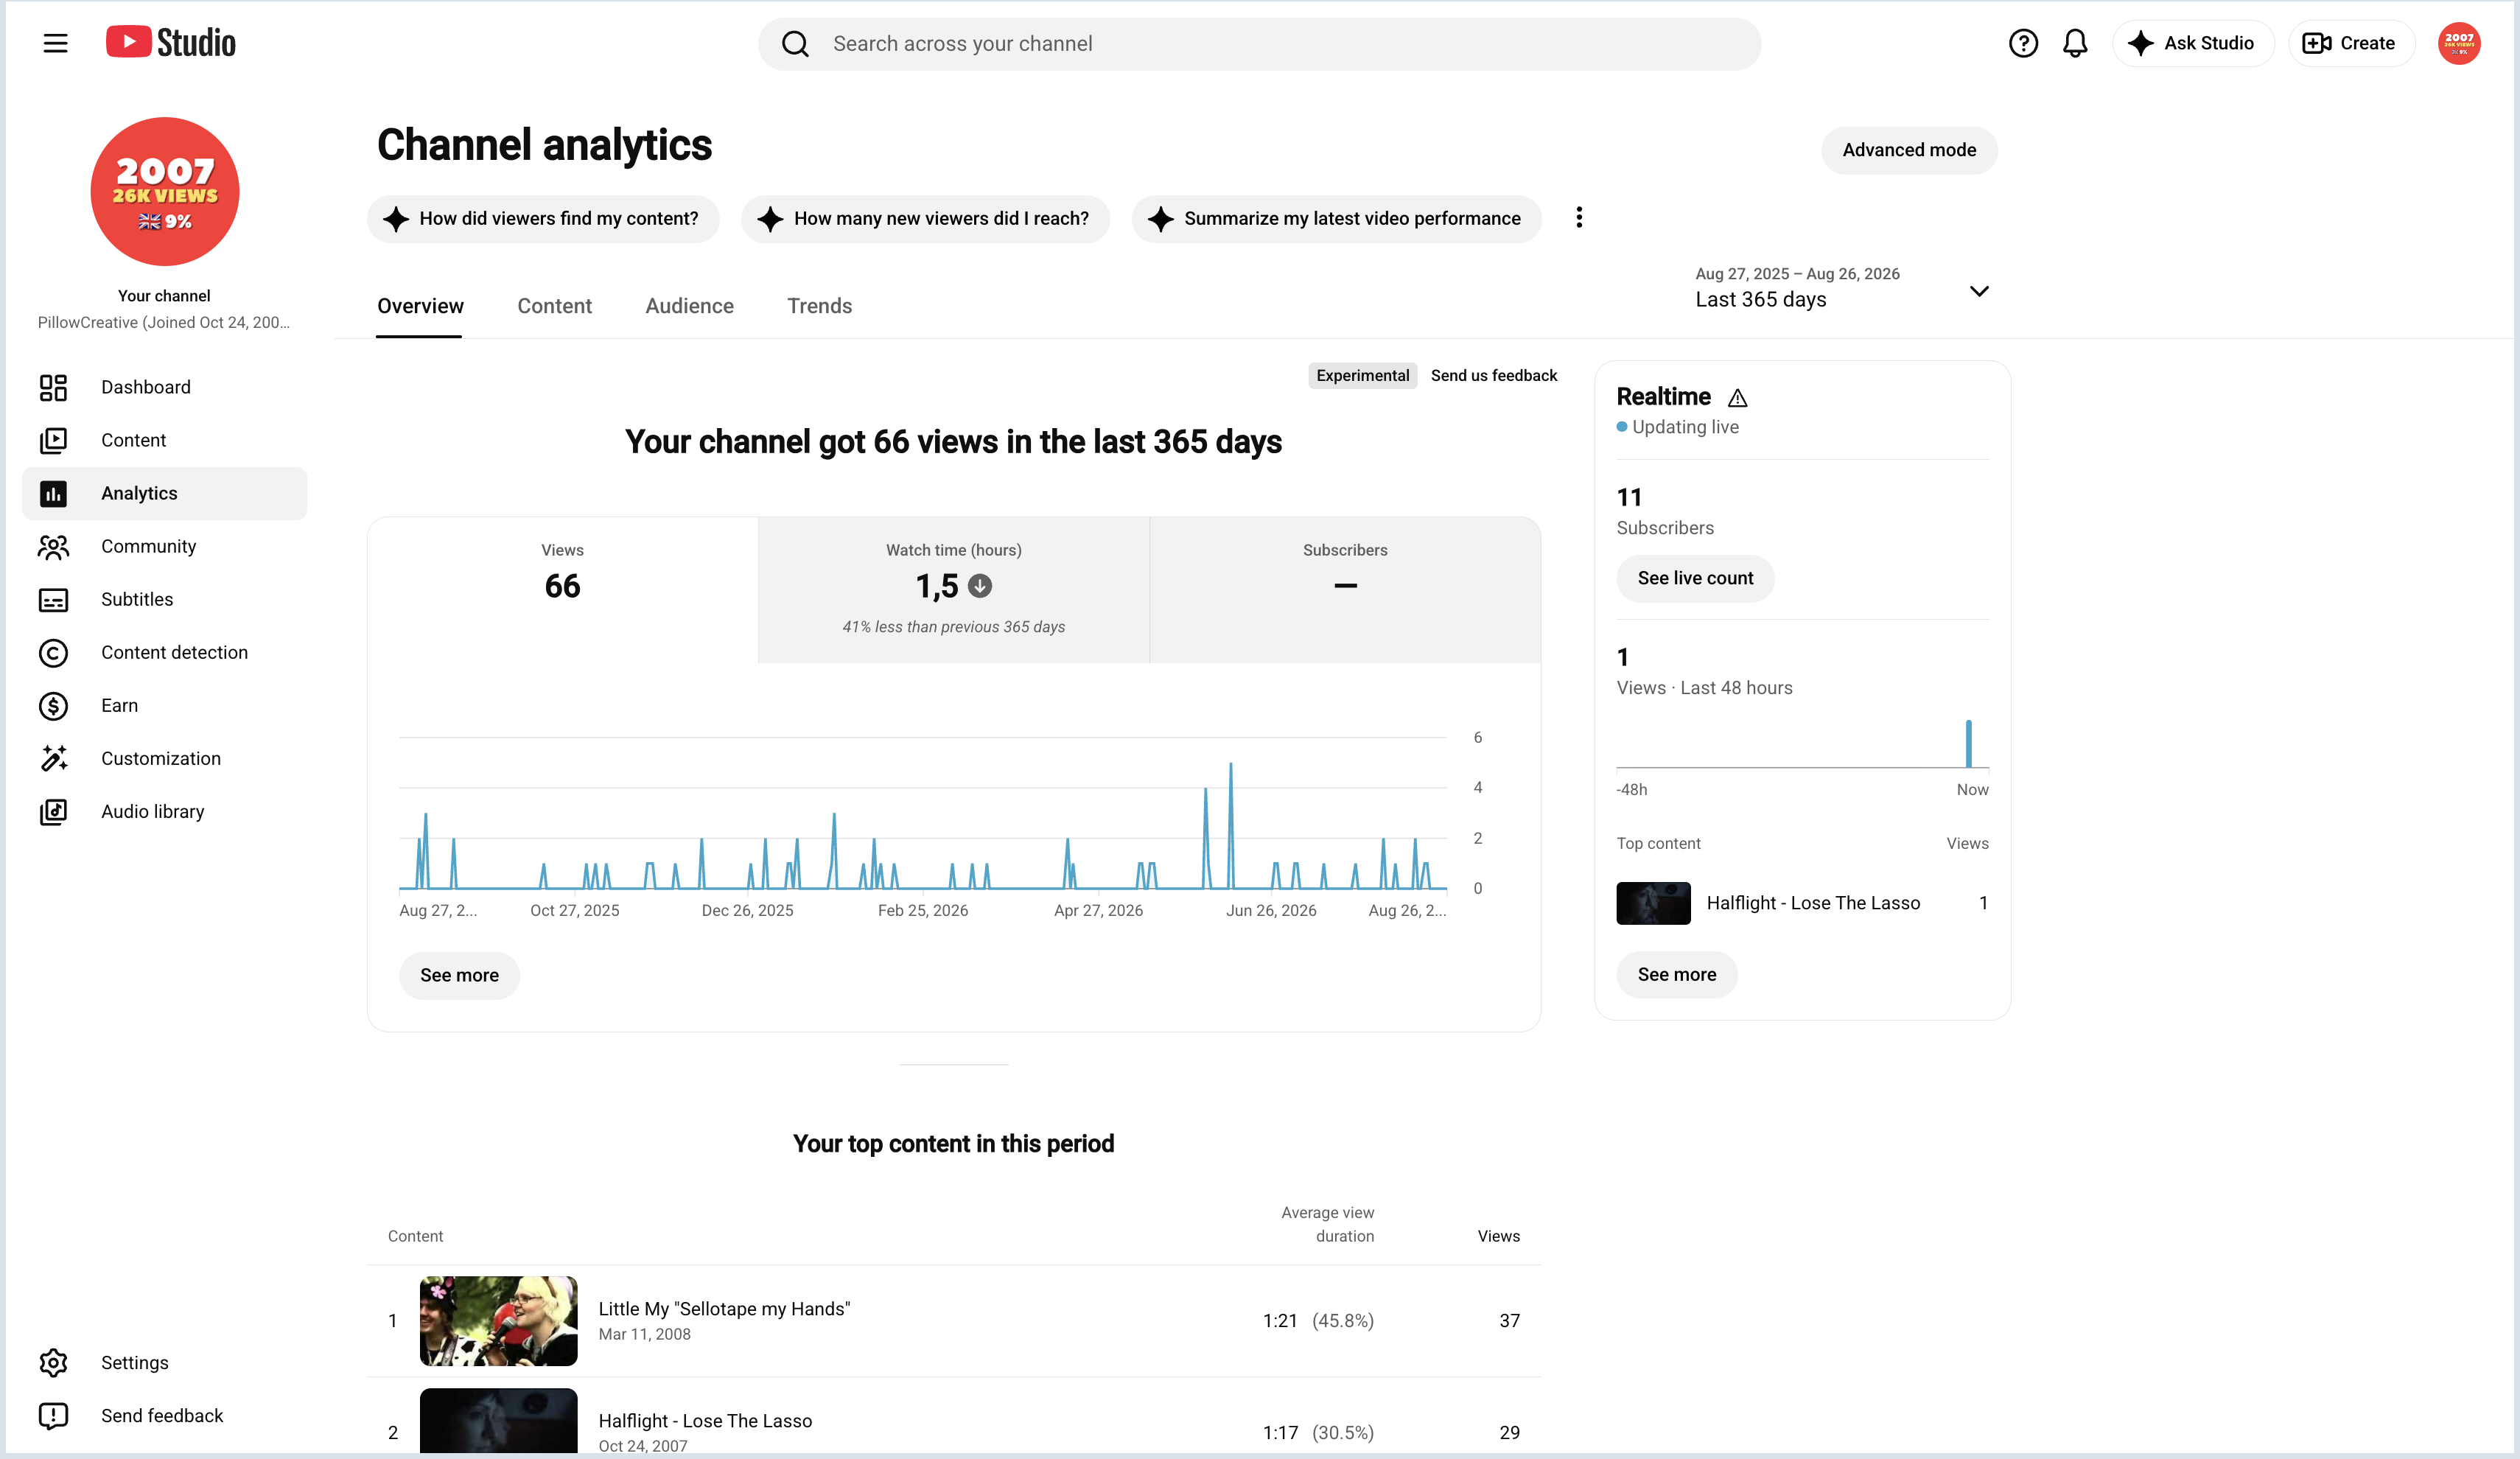Click 'How many new viewers did I reach?' chip
This screenshot has height=1459, width=2520.
coord(925,218)
